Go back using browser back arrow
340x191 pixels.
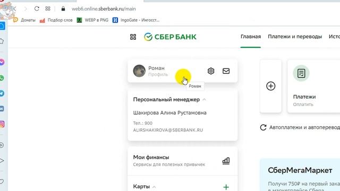(x=14, y=9)
